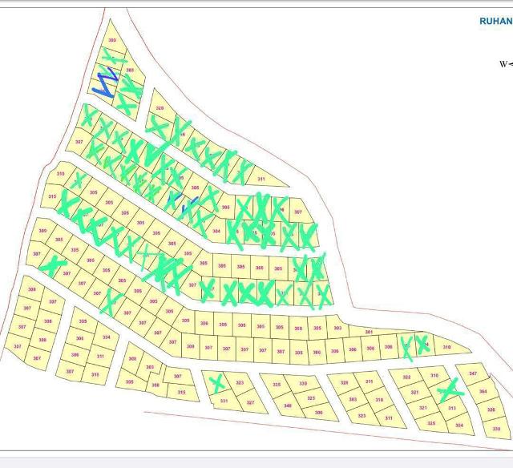Click the W compass direction label
Screen dimensions: 513x468
[x=503, y=64]
